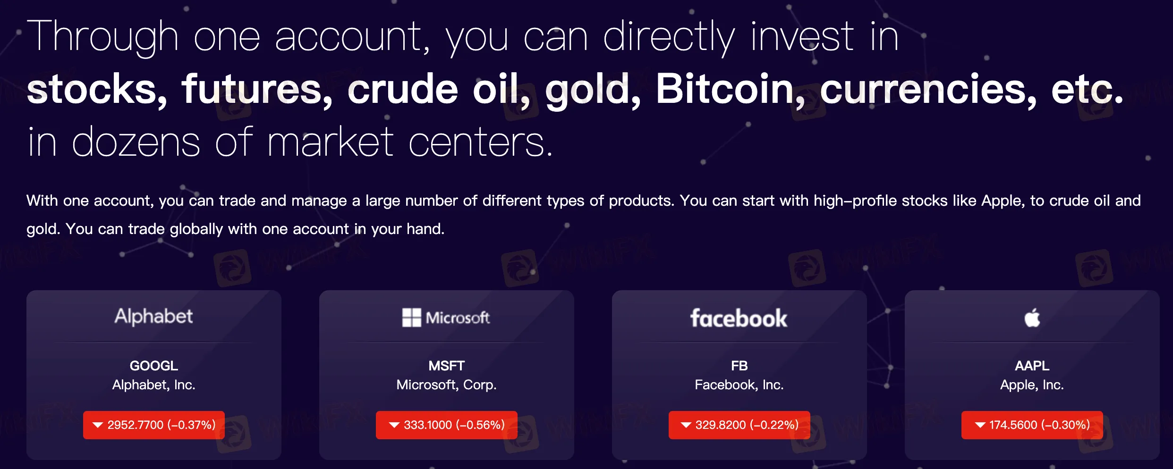Click the Apple logo icon
This screenshot has height=469, width=1173.
point(1032,318)
